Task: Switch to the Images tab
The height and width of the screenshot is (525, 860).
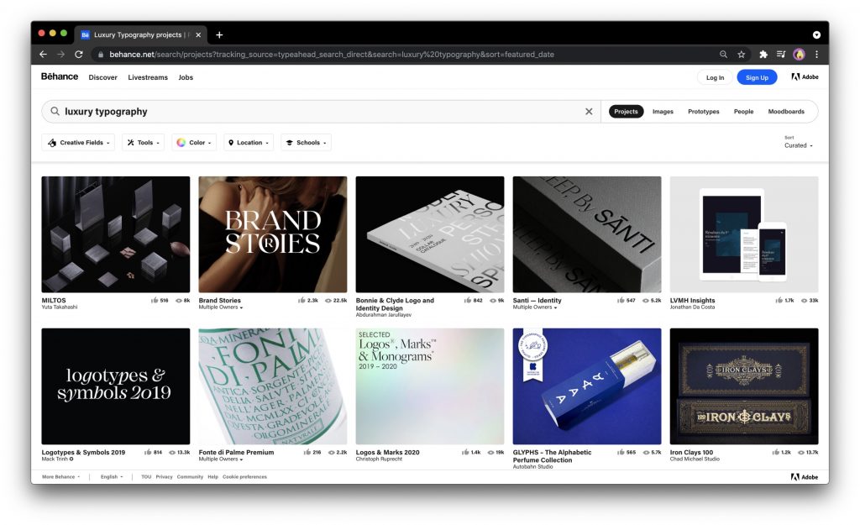Action: point(663,112)
